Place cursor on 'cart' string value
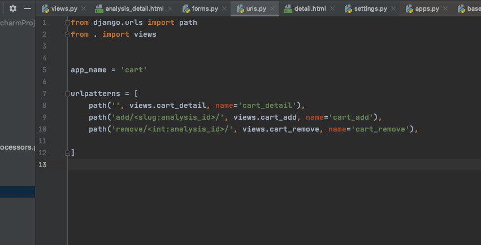 134,70
